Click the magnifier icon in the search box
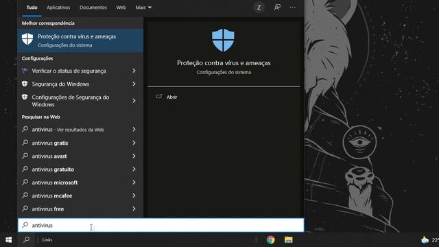This screenshot has height=247, width=439. [25, 225]
